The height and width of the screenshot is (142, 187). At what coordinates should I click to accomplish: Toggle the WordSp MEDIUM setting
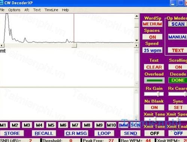152,24
